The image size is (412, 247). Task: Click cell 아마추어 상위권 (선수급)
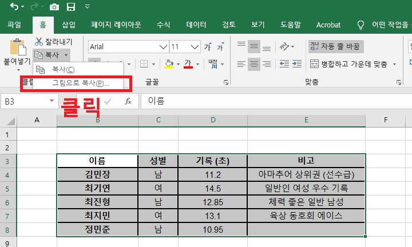click(306, 174)
